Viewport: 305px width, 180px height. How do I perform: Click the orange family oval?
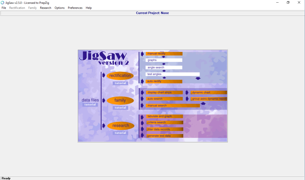pyautogui.click(x=120, y=100)
